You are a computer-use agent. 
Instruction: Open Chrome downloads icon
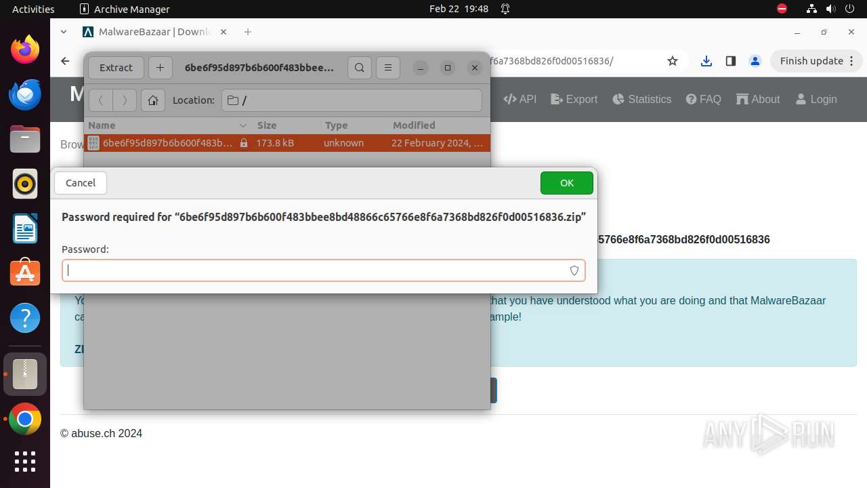pyautogui.click(x=706, y=61)
